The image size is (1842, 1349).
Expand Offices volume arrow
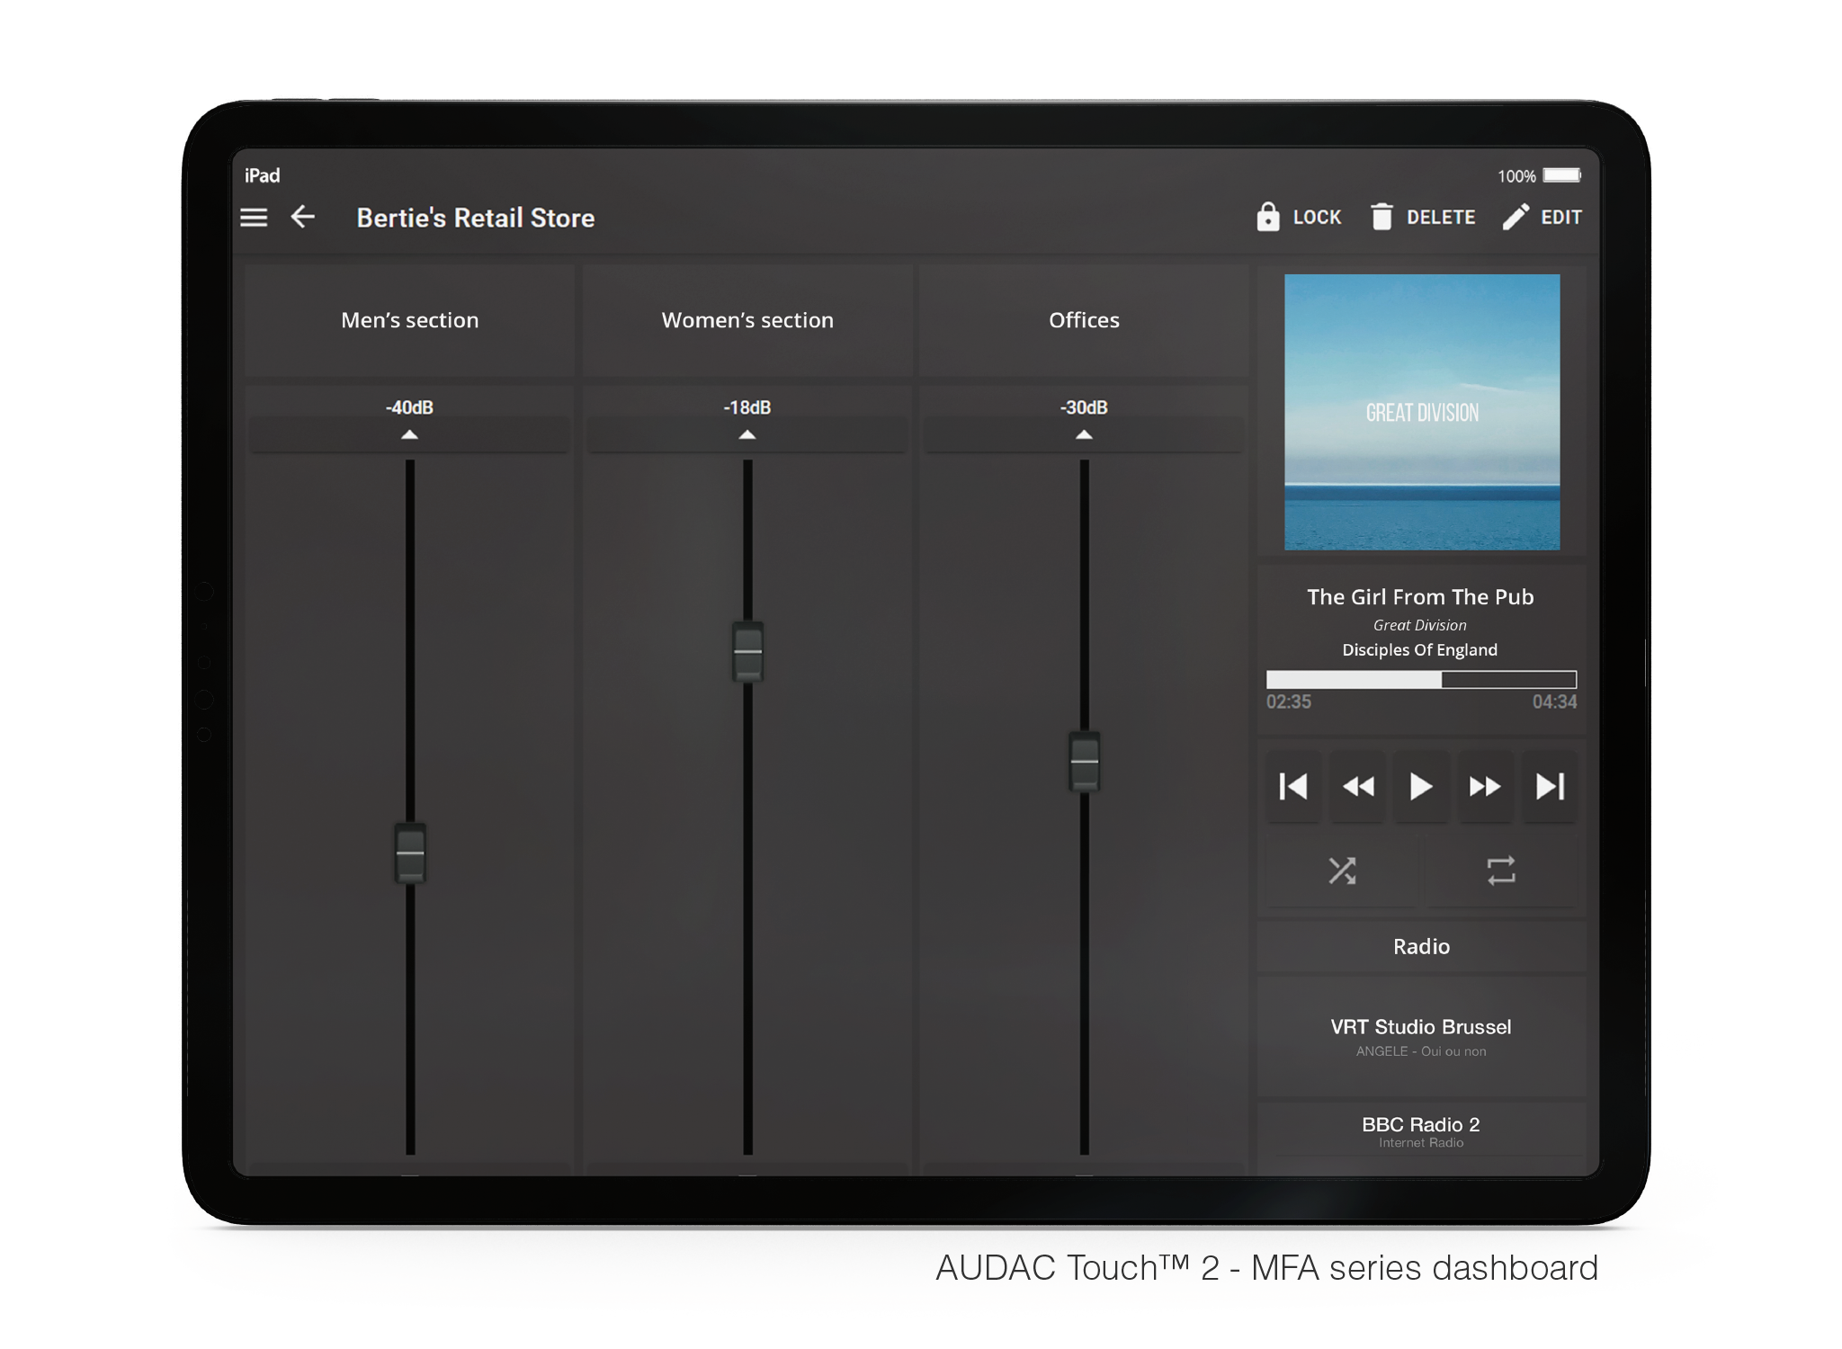(x=1084, y=435)
